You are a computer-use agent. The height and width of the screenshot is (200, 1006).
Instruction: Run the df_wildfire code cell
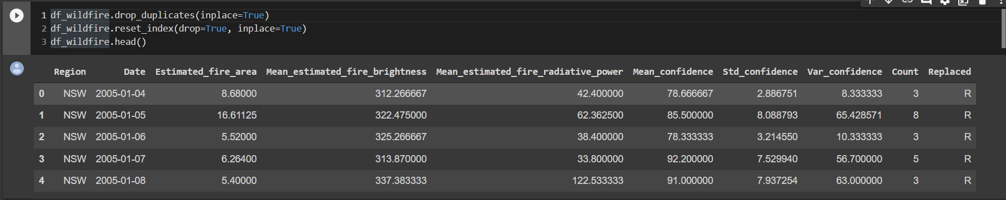coord(17,16)
